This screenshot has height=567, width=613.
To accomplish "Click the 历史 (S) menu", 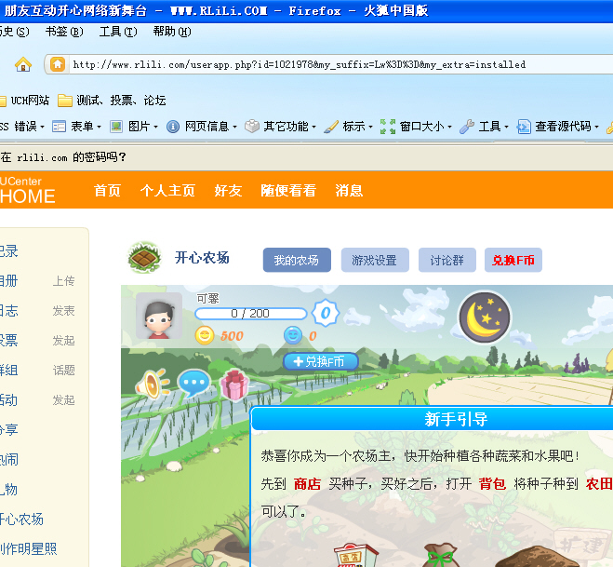I will point(15,32).
